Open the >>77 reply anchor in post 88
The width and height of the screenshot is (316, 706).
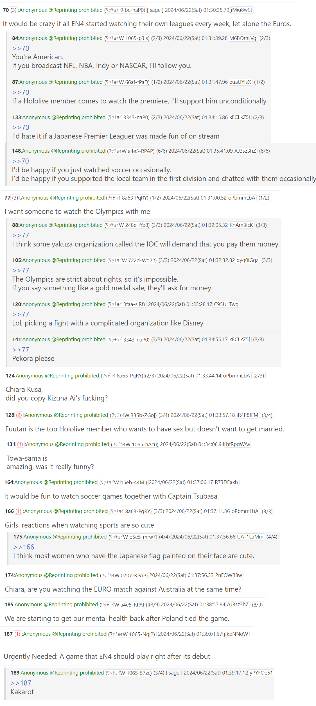pyautogui.click(x=21, y=235)
